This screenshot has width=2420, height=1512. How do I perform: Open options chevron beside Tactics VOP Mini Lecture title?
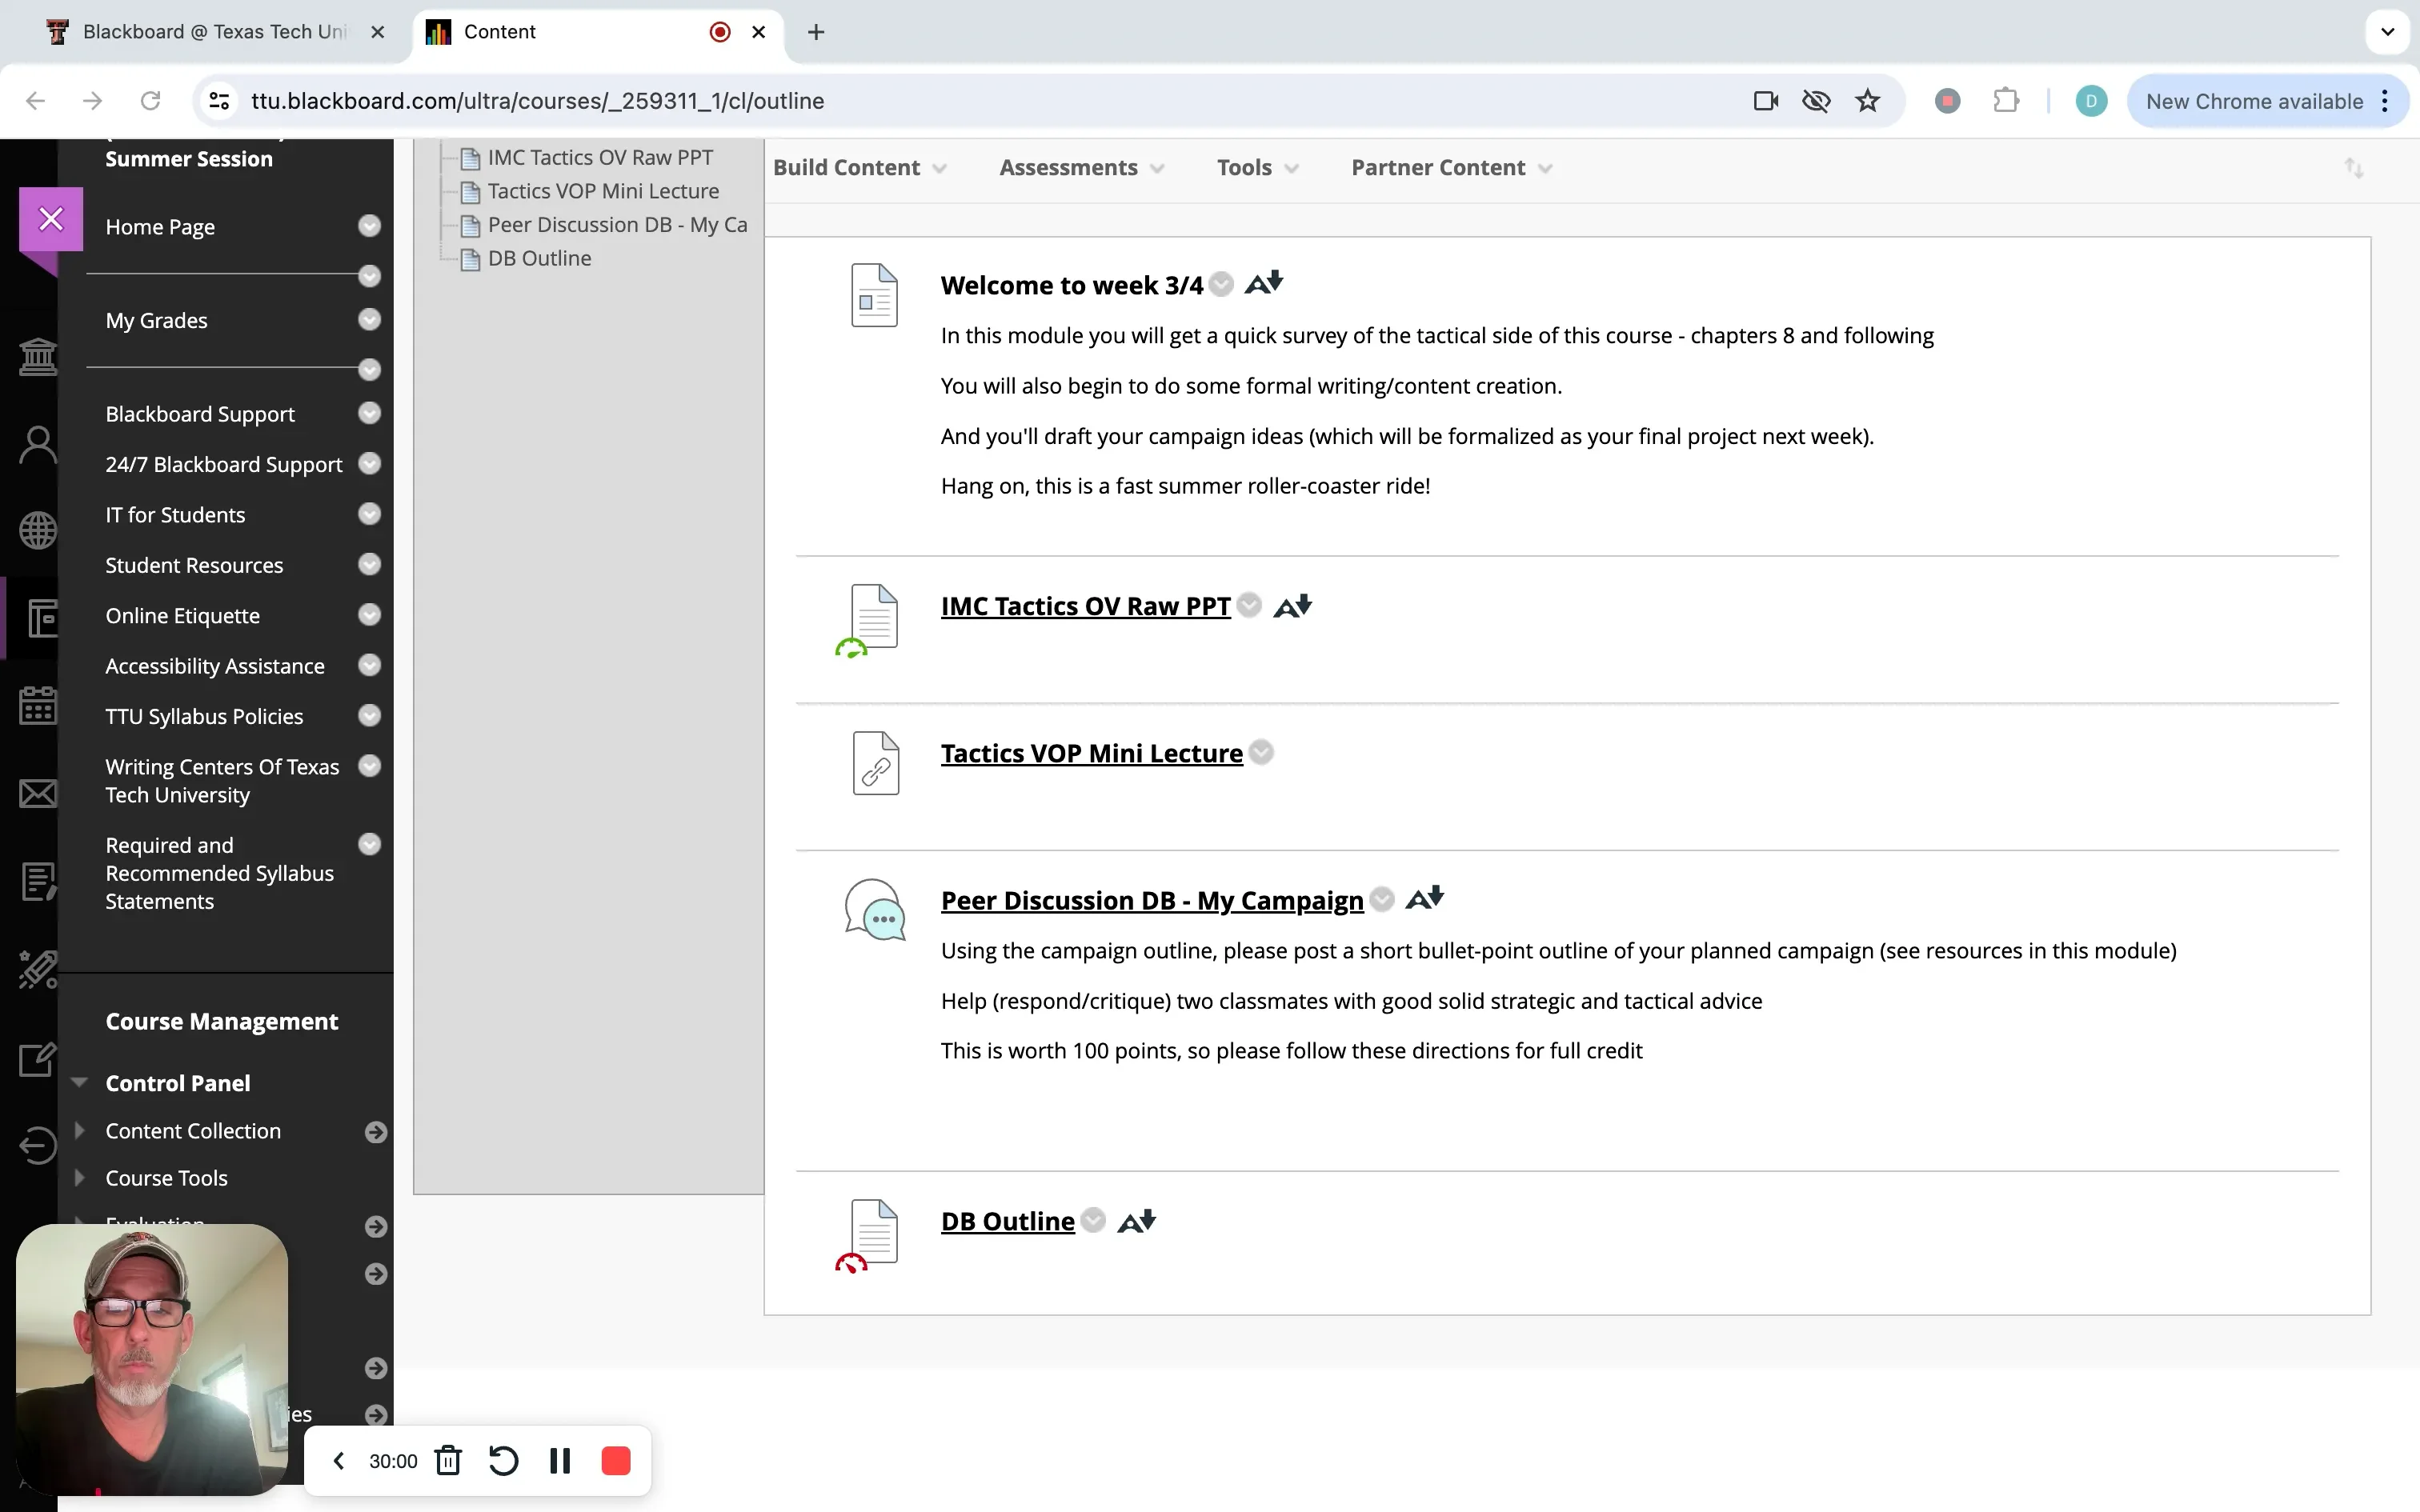pos(1262,752)
